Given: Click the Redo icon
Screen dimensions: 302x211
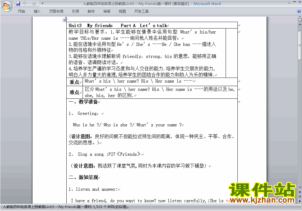Looking at the screenshot, I should 34,4.
